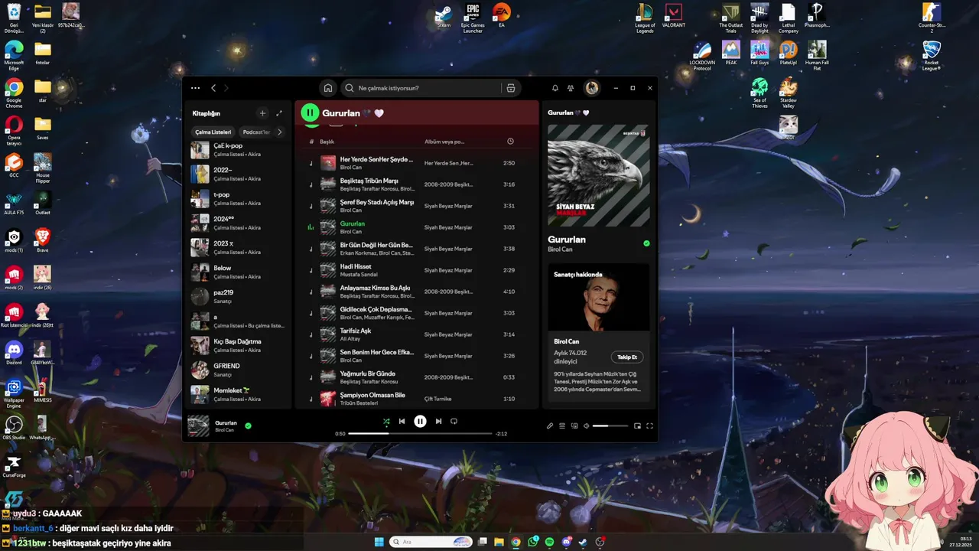Enter full screen player mode
The width and height of the screenshot is (979, 551).
tap(649, 425)
